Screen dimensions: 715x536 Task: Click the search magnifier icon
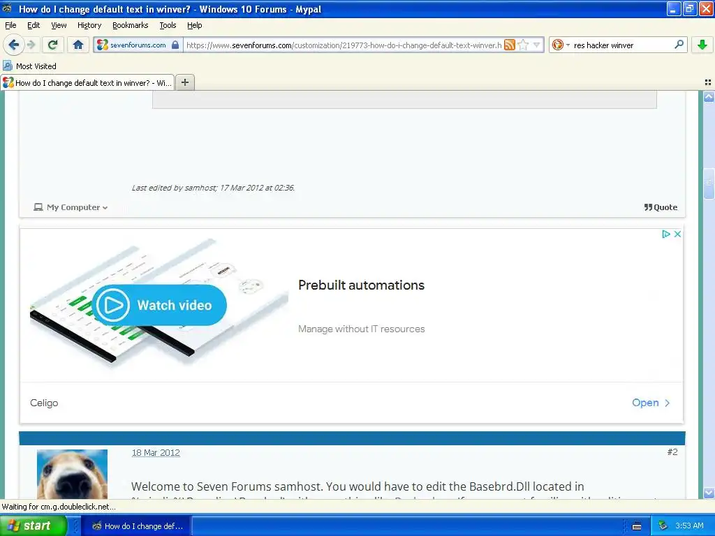679,44
